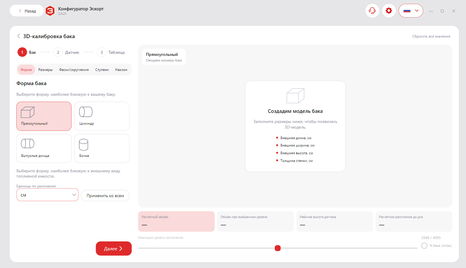This screenshot has height=268, width=466.
Task: Choose the Выпуклые днища tank shape
Action: coord(44,148)
